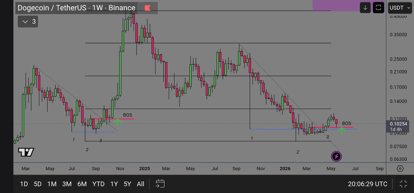
Task: Click the 0.25000 price axis label
Action: [399, 59]
